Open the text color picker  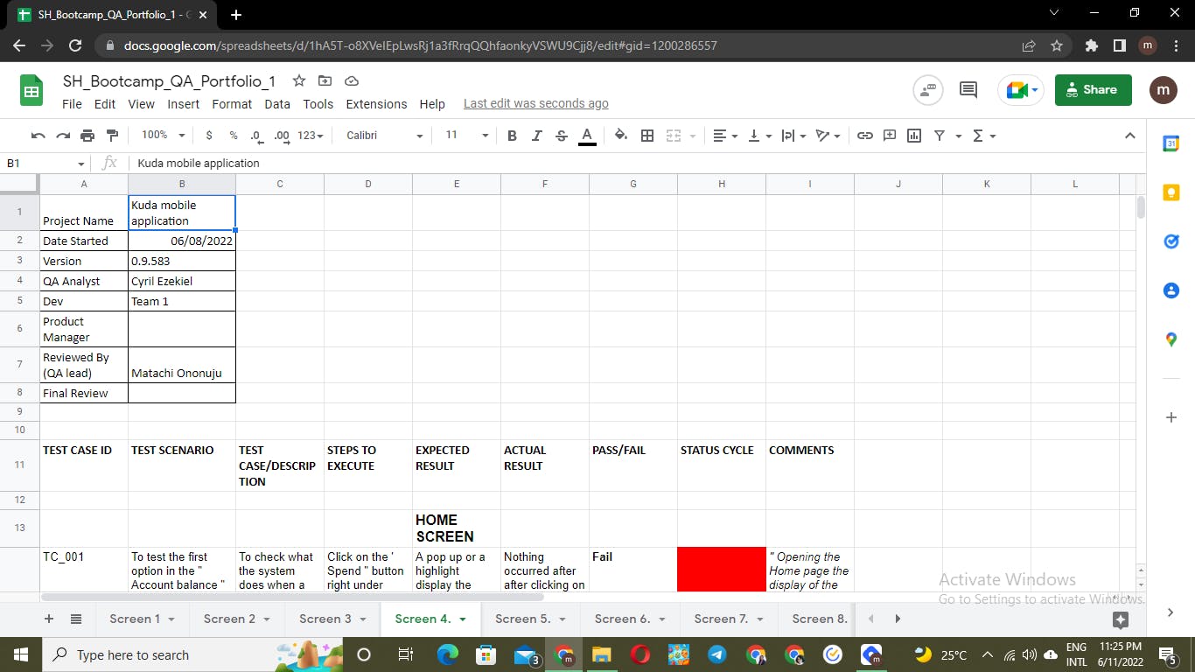point(587,136)
